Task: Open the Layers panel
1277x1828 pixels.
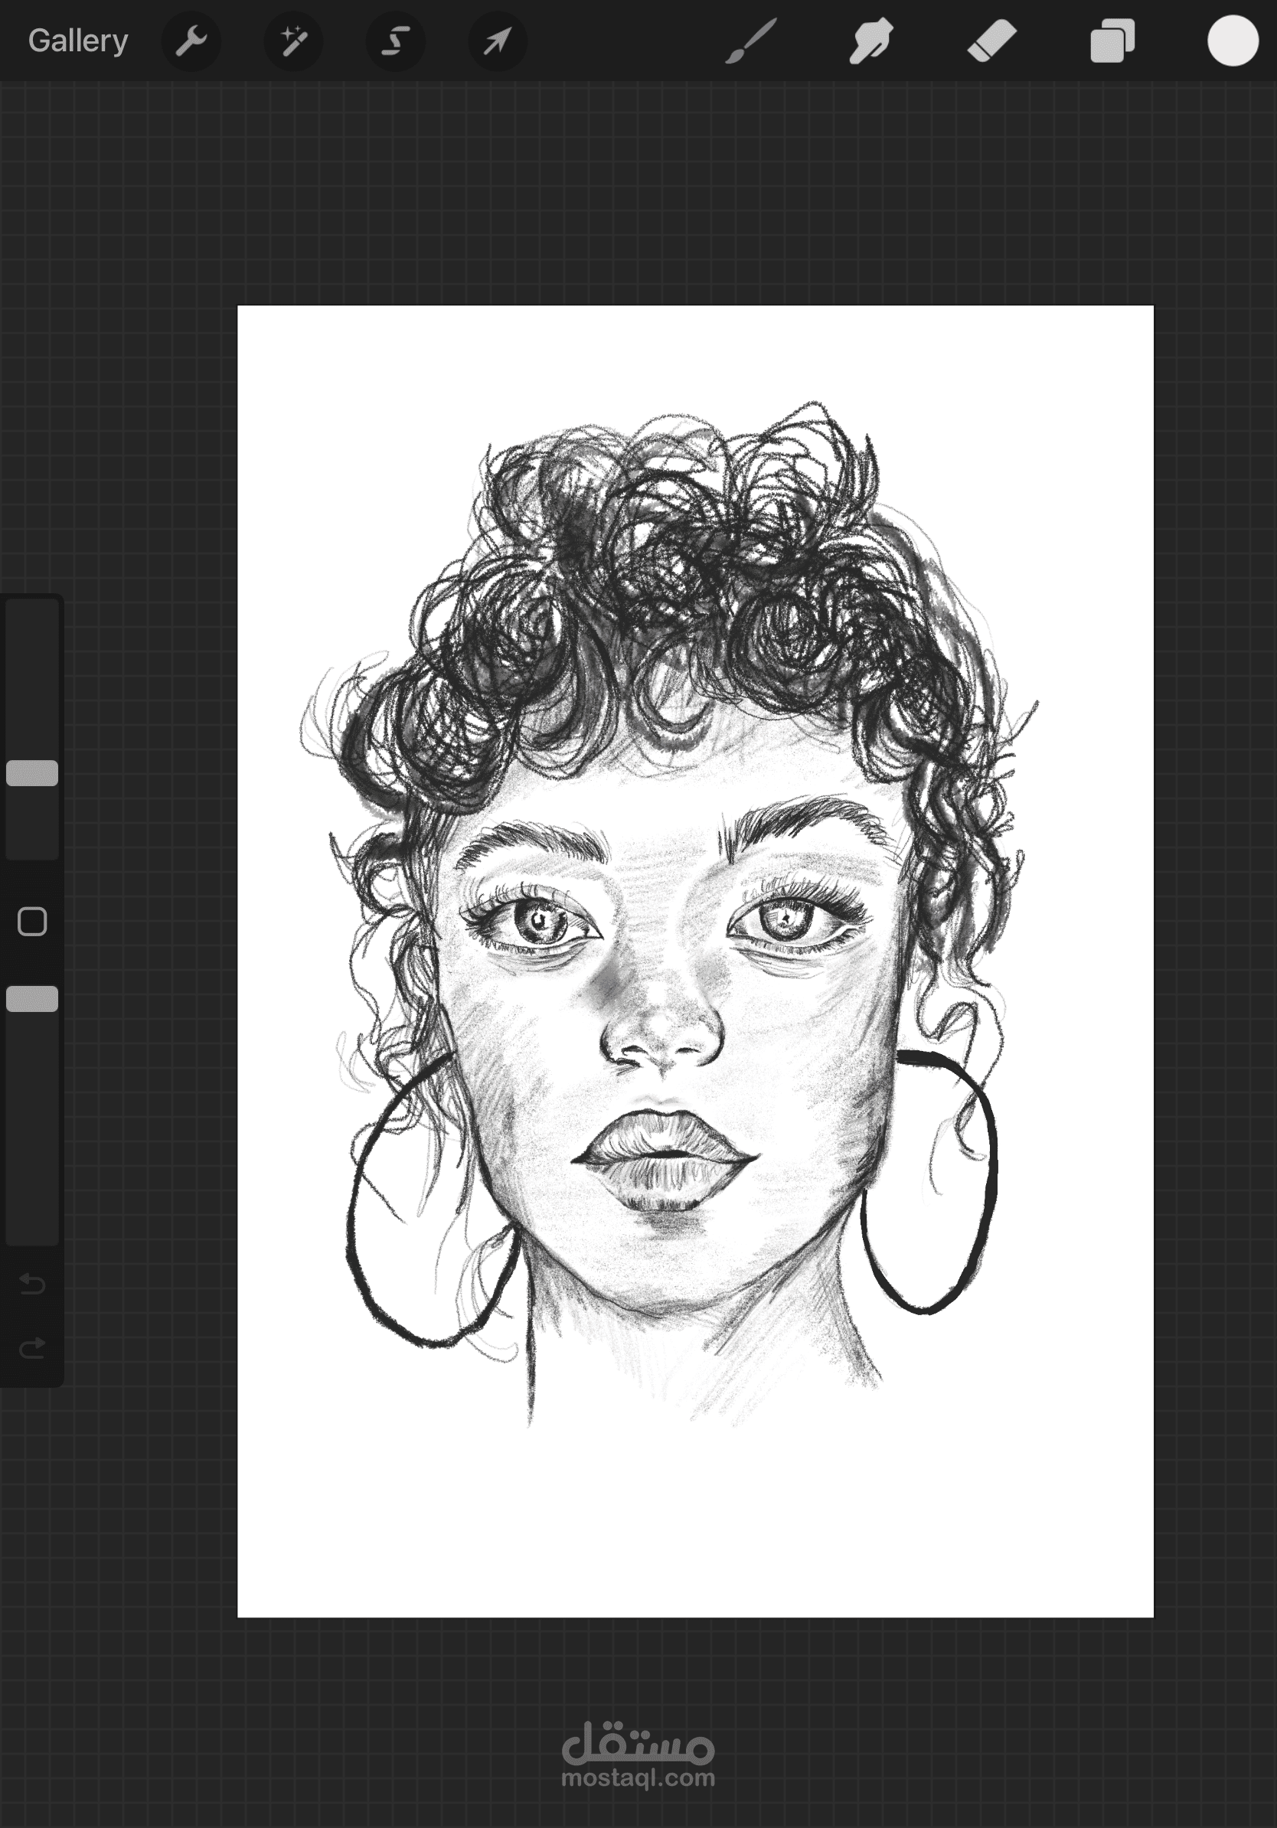Action: pyautogui.click(x=1112, y=41)
